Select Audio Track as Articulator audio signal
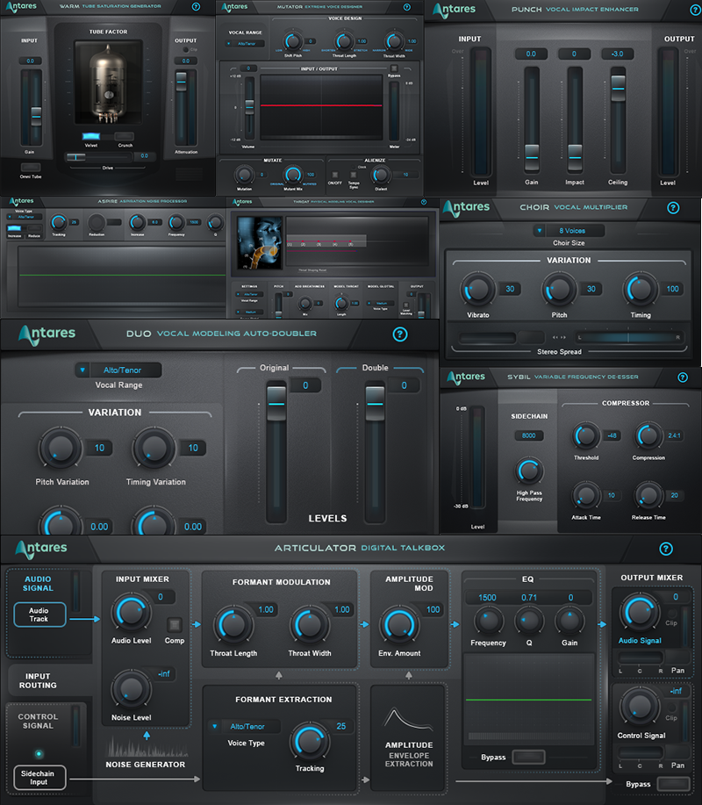This screenshot has height=805, width=702. click(x=39, y=615)
